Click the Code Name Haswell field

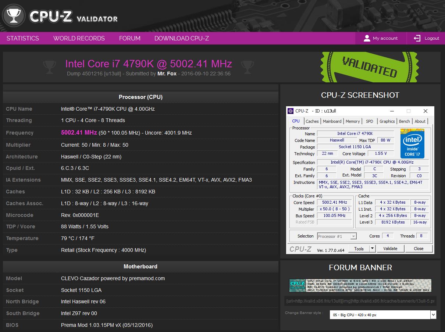(x=337, y=140)
